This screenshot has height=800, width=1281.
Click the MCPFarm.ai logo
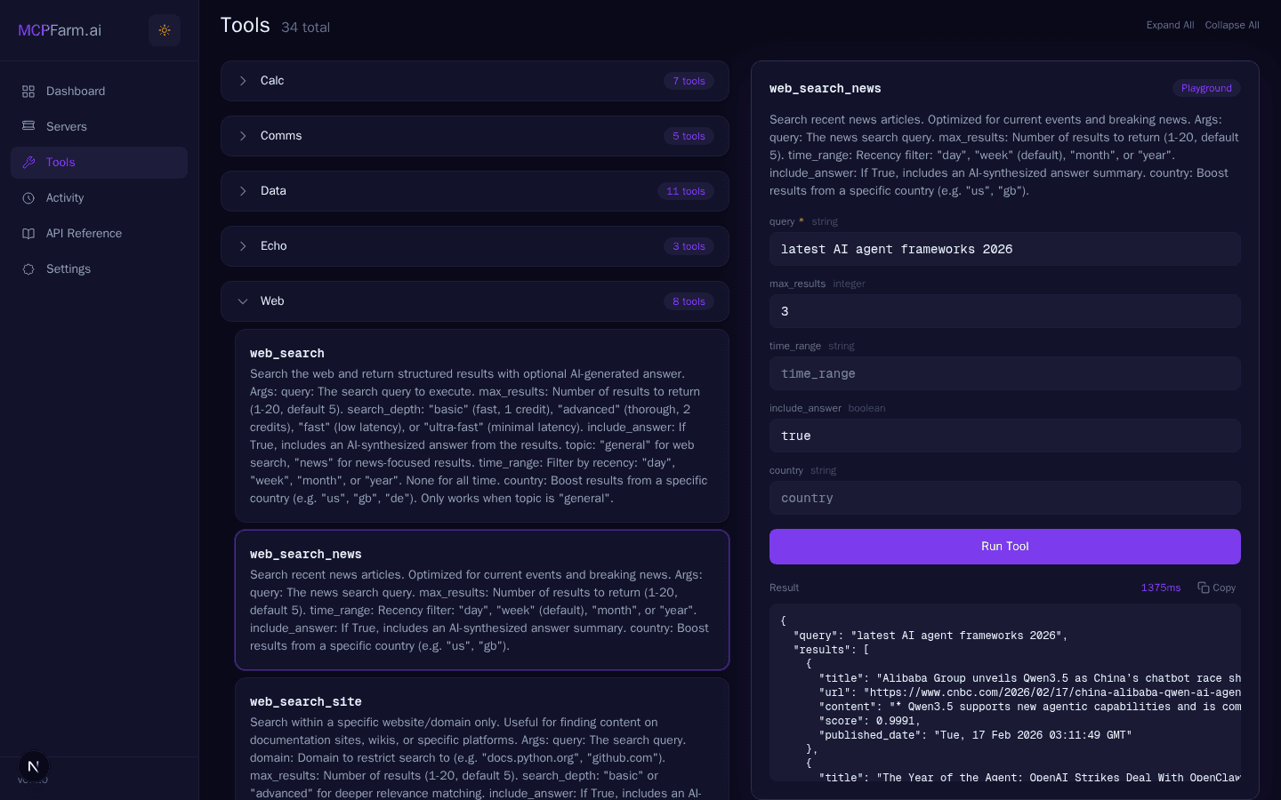[60, 29]
